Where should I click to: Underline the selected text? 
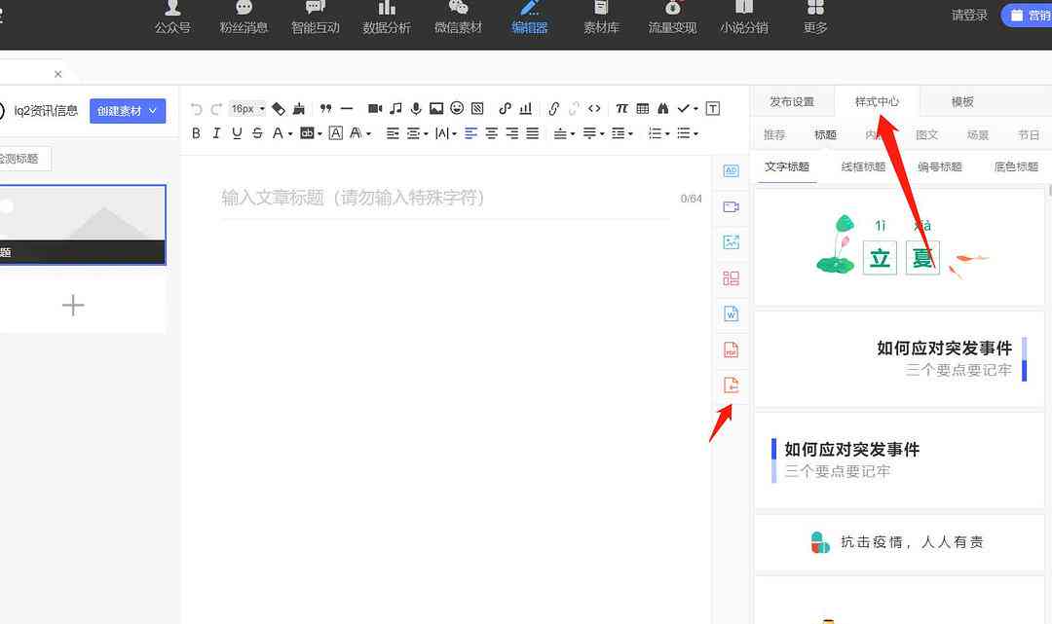tap(237, 133)
